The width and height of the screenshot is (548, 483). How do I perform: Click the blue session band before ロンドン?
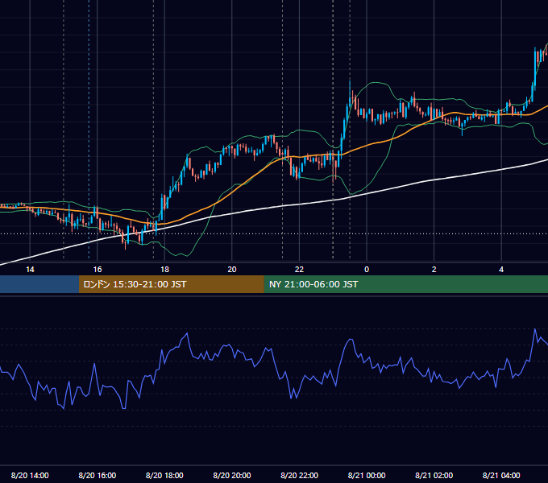(39, 284)
